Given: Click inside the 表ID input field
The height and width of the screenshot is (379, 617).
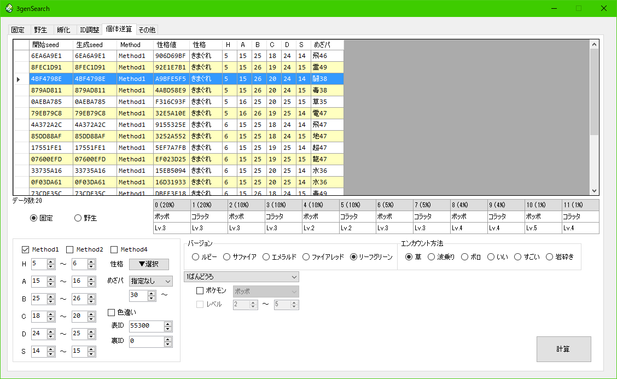Looking at the screenshot, I should point(145,325).
